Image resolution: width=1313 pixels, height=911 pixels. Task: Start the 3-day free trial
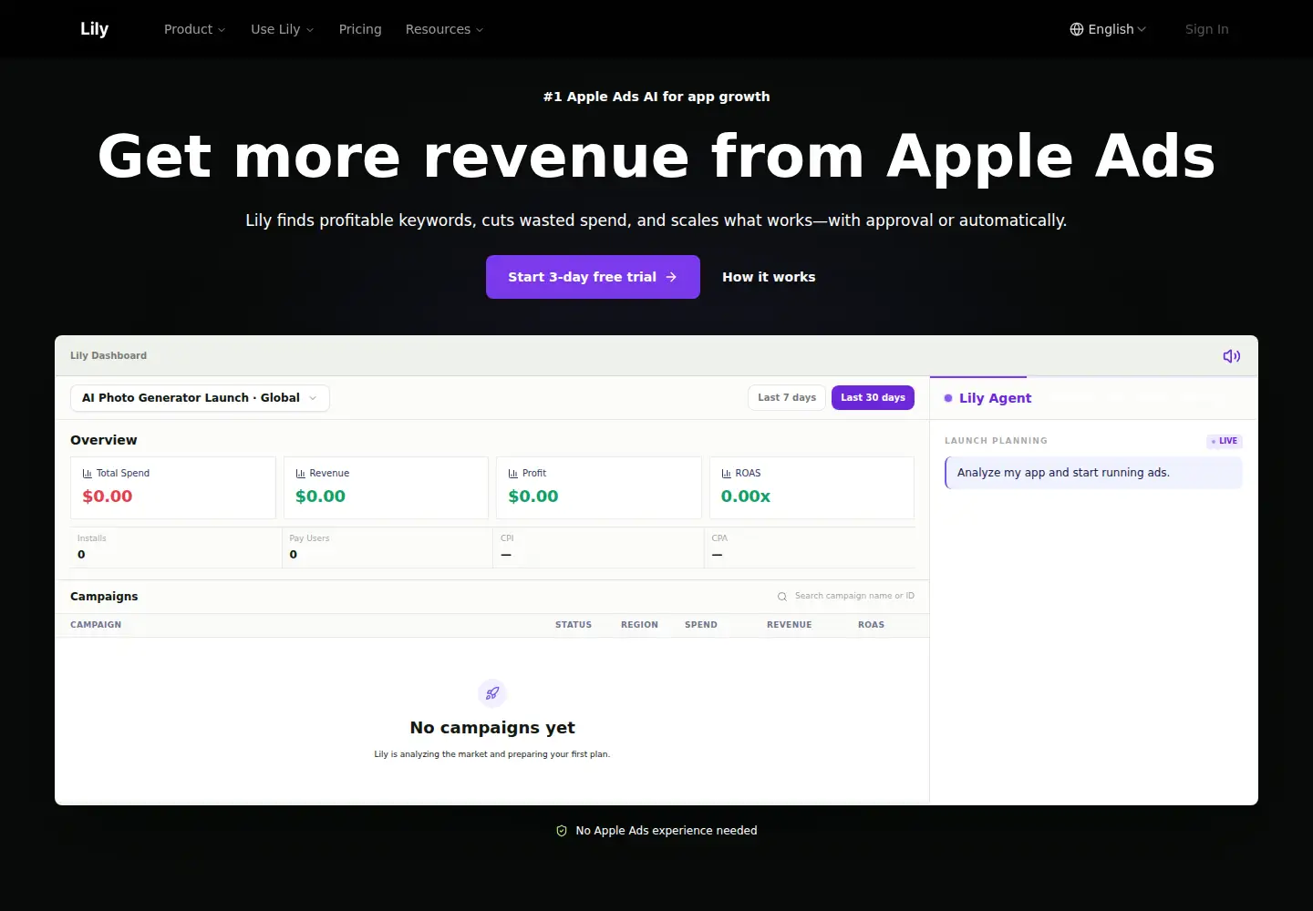593,277
